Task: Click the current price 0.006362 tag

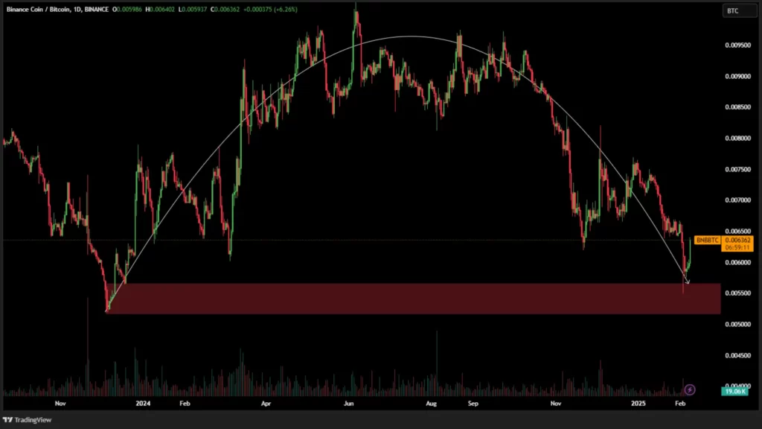Action: pyautogui.click(x=737, y=241)
